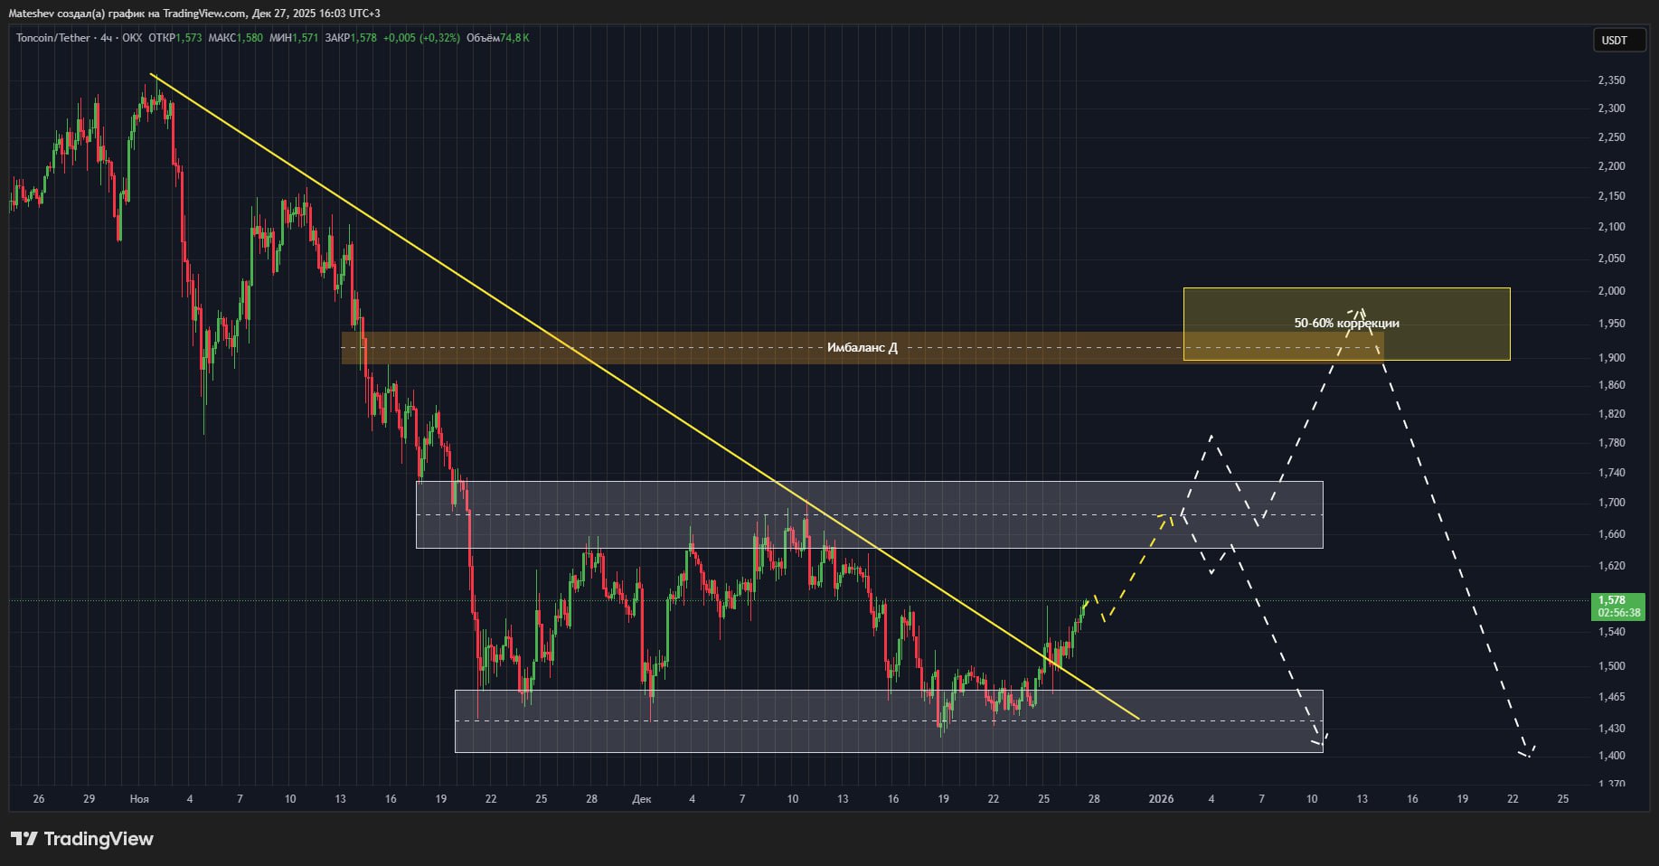Click the USDT currency button

(1618, 41)
